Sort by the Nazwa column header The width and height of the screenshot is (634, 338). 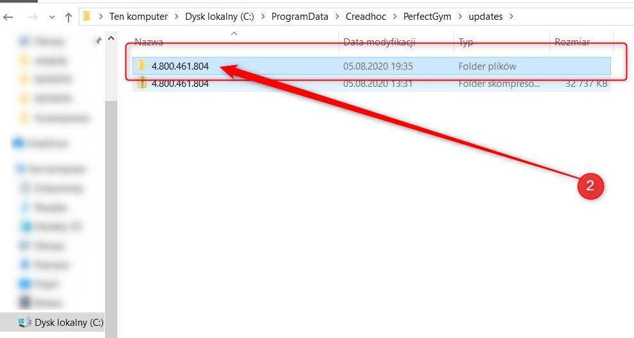(x=149, y=42)
